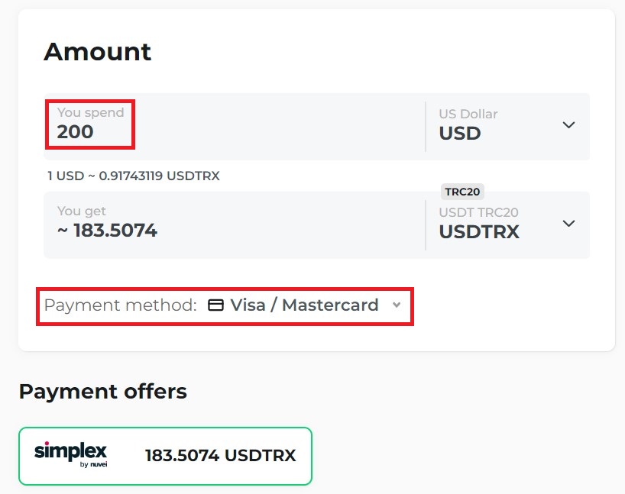The image size is (625, 494).
Task: Click the 'USDT TRC20 USDTRX' currency label
Action: coord(478,224)
